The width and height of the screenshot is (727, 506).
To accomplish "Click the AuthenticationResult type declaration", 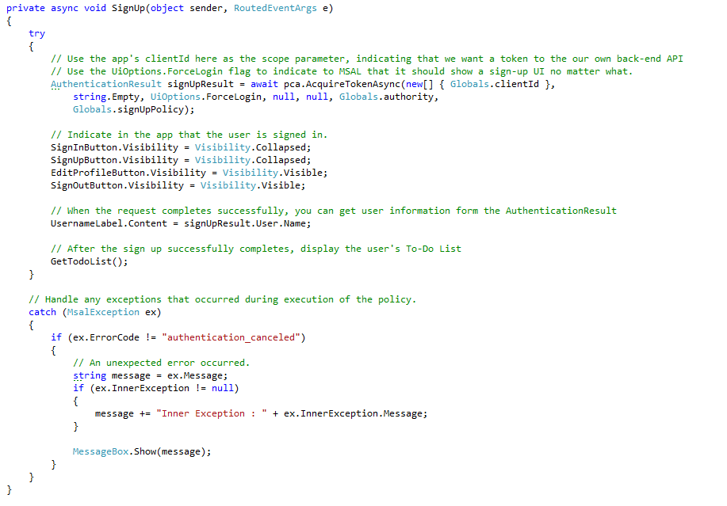I will pos(106,84).
